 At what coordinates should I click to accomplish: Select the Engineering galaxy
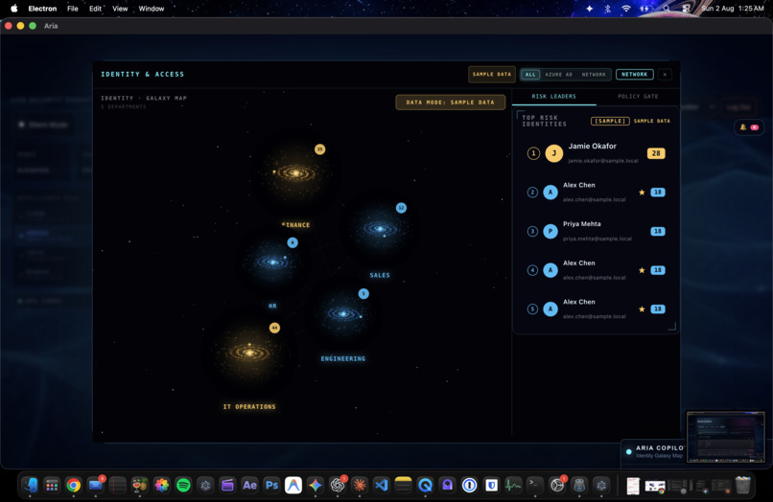(x=343, y=314)
